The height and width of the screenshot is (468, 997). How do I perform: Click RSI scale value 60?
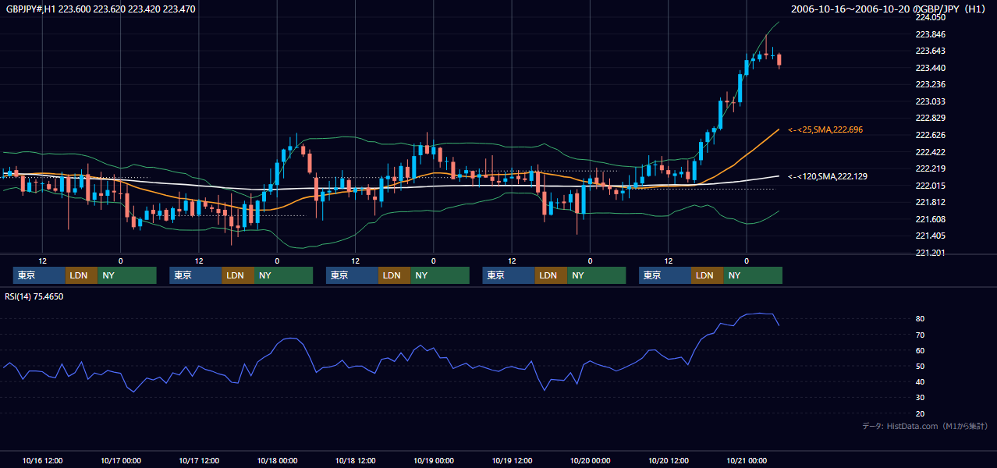[920, 350]
